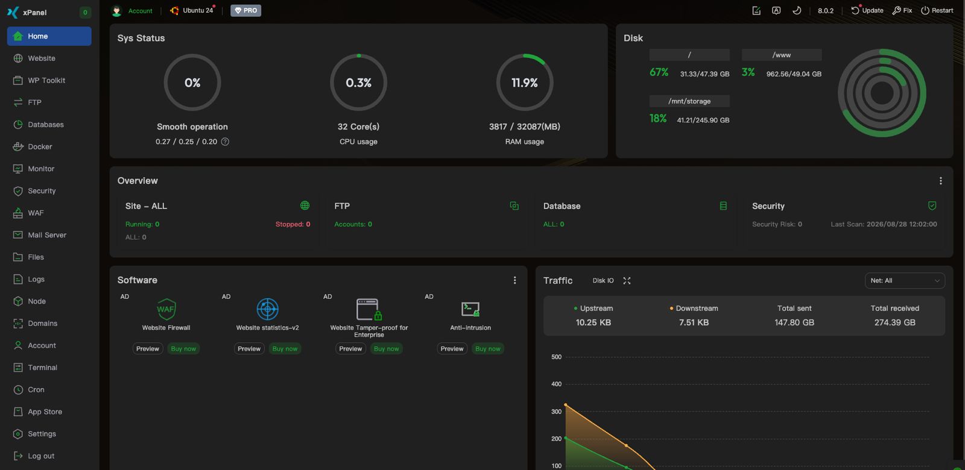
Task: Click the Restart button
Action: (937, 11)
